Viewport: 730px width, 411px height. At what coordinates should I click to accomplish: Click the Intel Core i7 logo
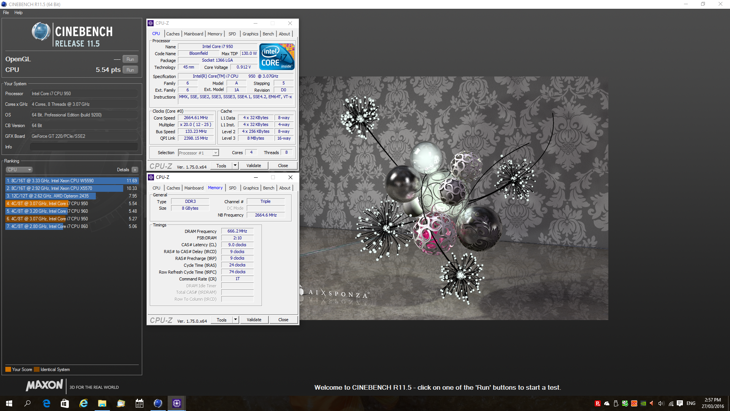(277, 57)
